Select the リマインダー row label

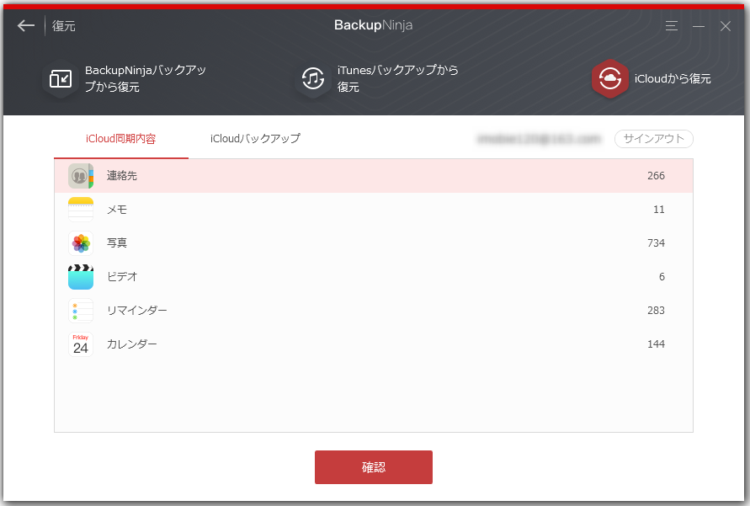tap(137, 311)
